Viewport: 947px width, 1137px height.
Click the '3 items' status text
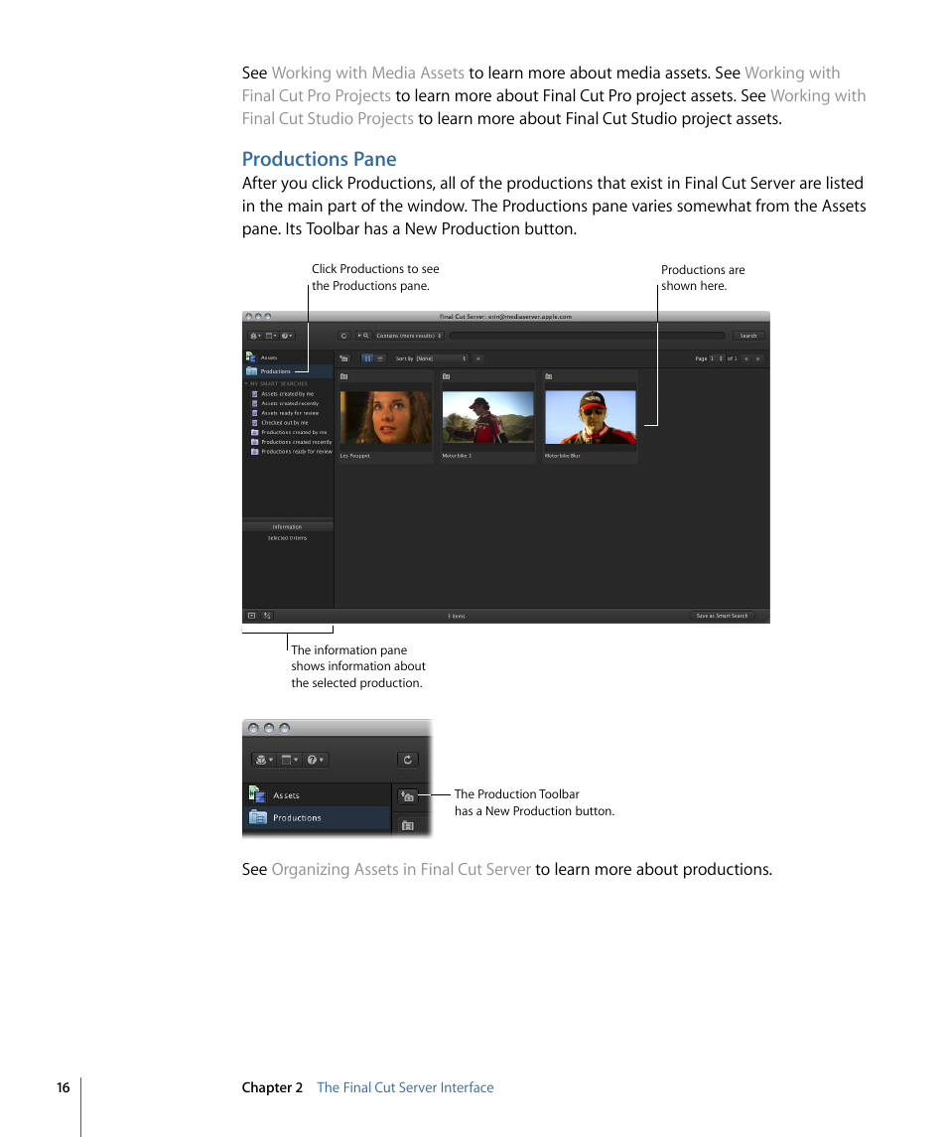coord(456,617)
